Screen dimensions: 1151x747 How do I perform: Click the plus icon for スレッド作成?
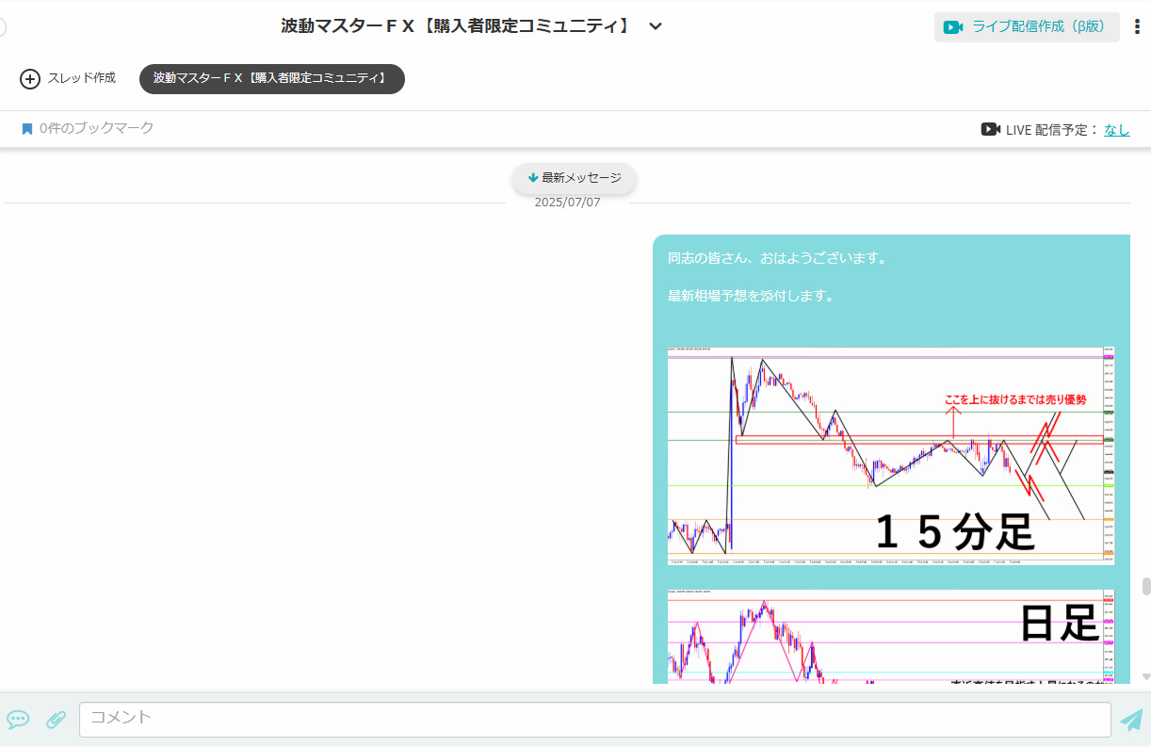point(30,79)
